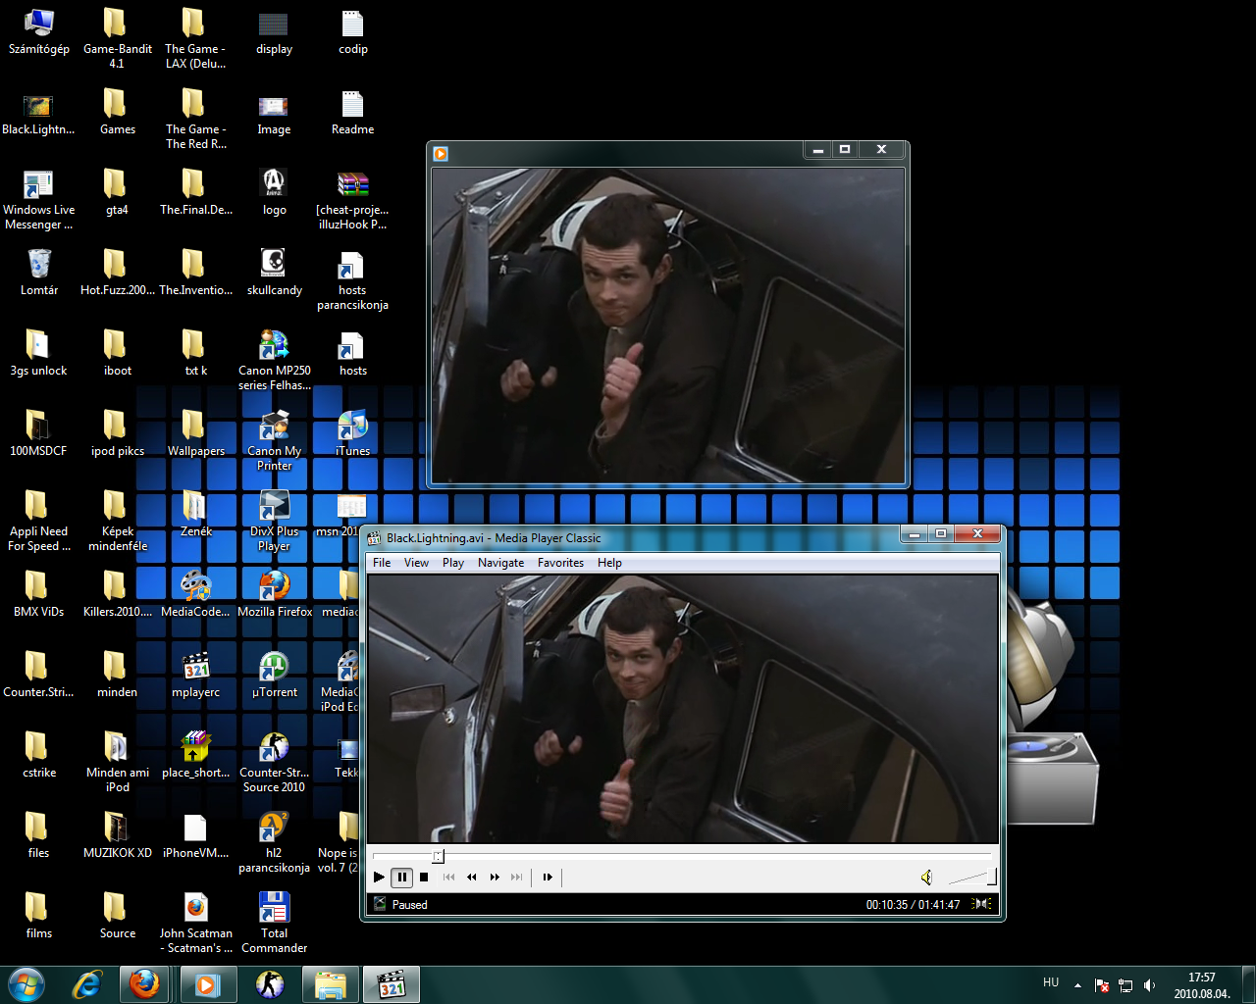
Task: Show hidden tray icons arrow
Action: click(1077, 985)
